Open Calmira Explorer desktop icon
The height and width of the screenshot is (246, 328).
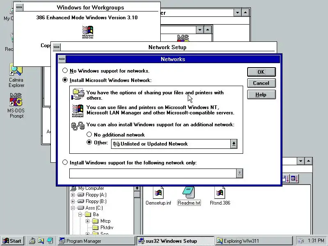[16, 75]
